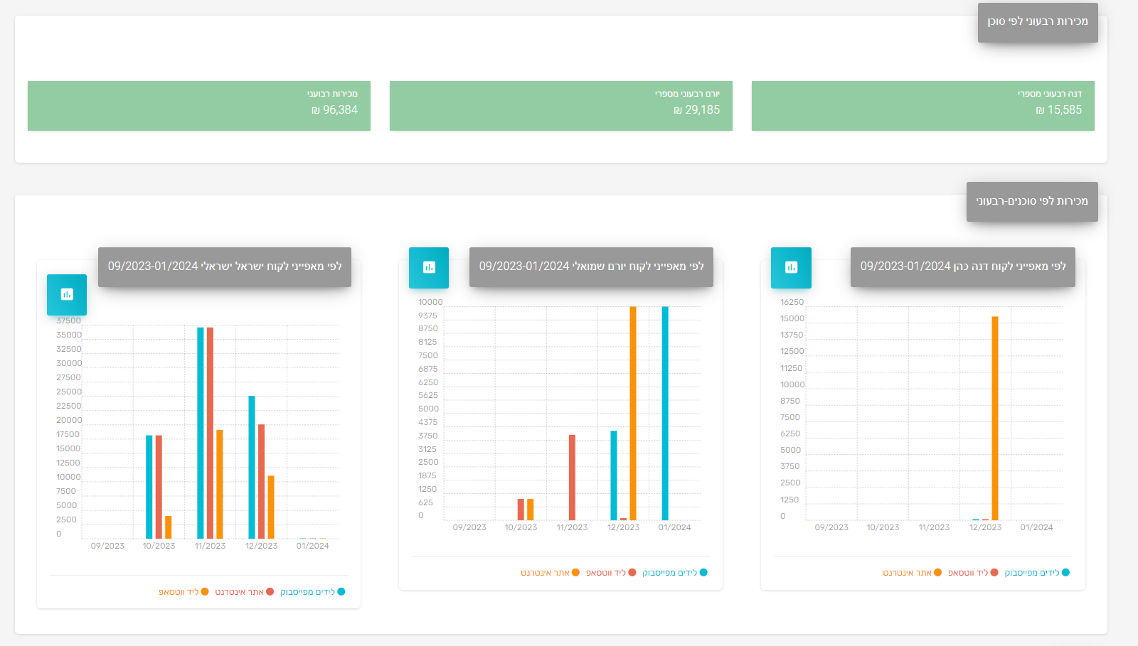
Task: Click the 9375 y-axis value
Action: (x=428, y=316)
